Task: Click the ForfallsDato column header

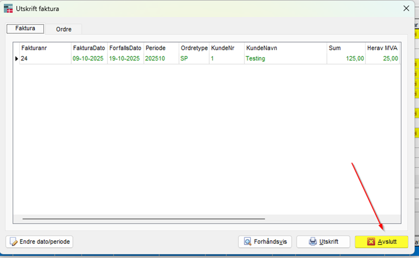Action: (125, 48)
